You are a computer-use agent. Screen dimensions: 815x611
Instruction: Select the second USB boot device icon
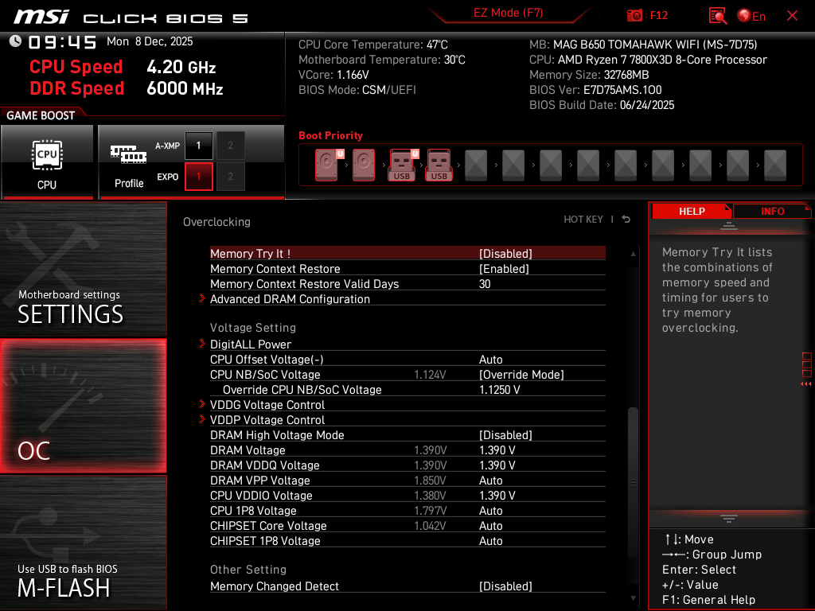pyautogui.click(x=439, y=165)
